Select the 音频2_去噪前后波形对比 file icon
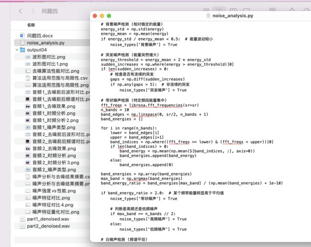 [28, 135]
